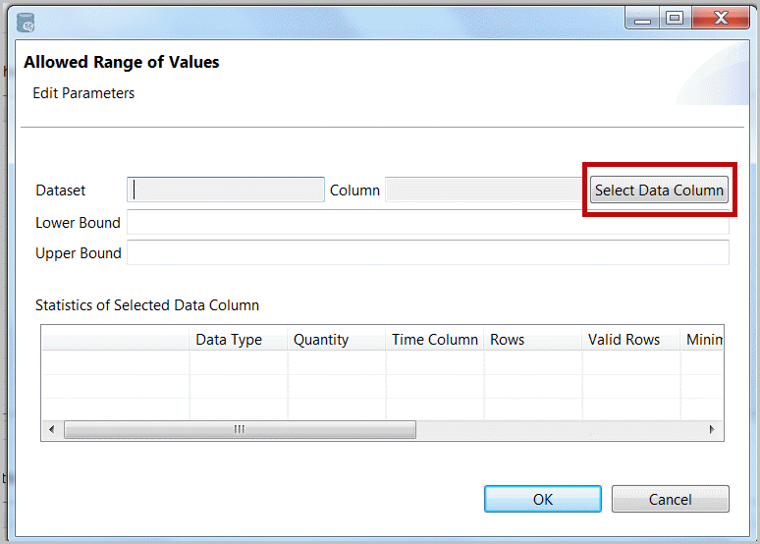Click the Column text field
Image resolution: width=760 pixels, height=544 pixels.
point(484,190)
